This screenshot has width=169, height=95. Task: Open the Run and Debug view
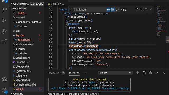(x=4, y=31)
